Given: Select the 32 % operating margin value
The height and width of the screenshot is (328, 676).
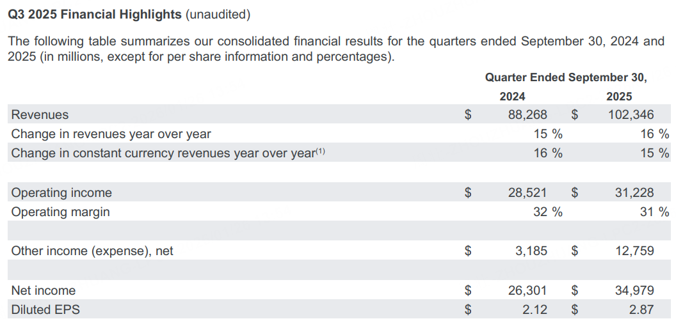Looking at the screenshot, I should (x=548, y=212).
